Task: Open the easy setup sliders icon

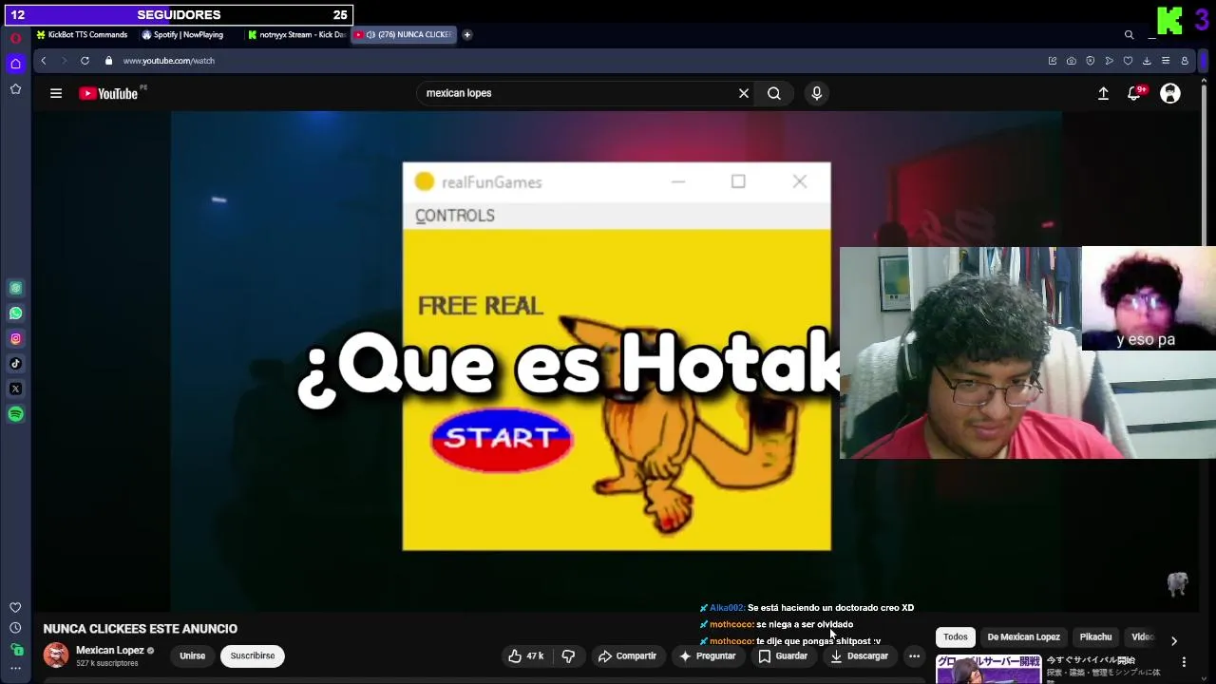Action: click(1166, 61)
